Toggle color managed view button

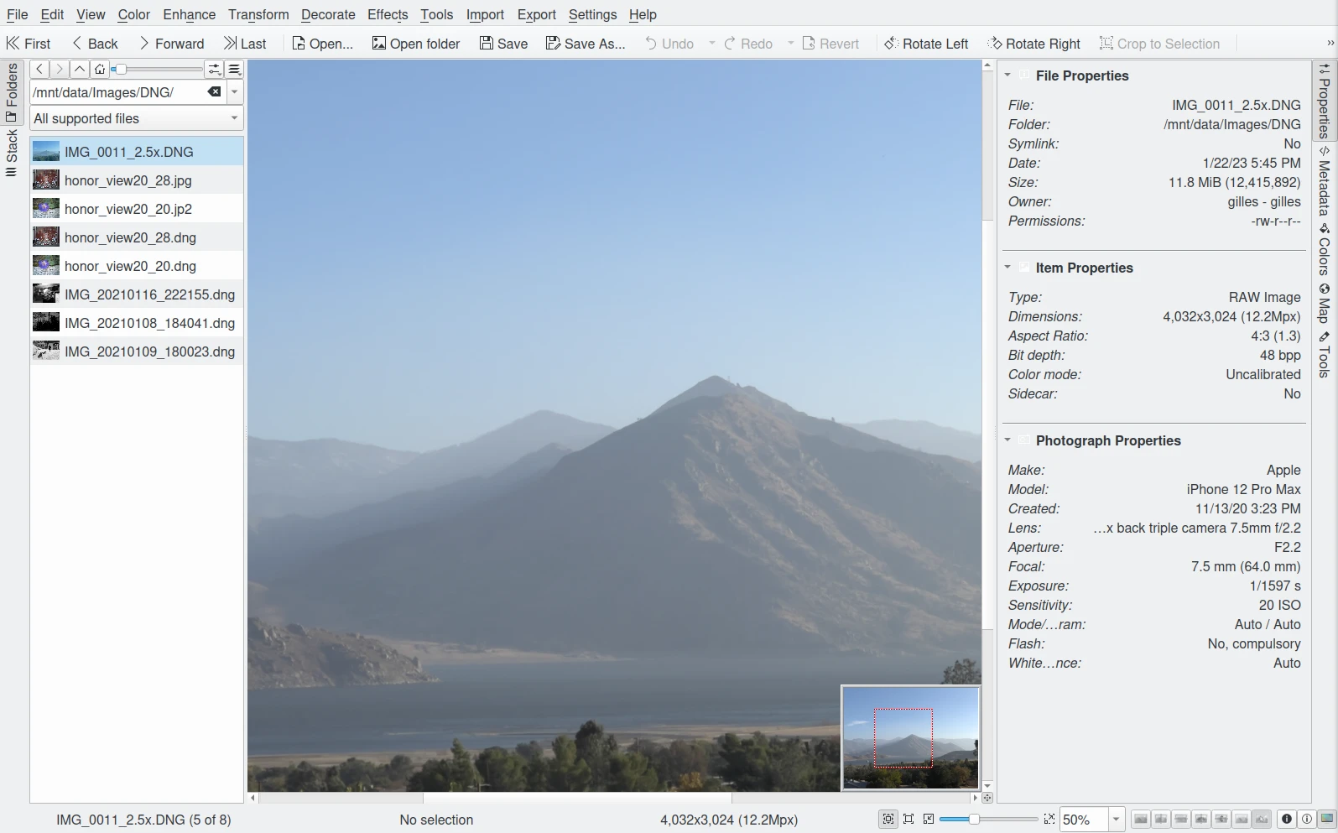click(1326, 819)
